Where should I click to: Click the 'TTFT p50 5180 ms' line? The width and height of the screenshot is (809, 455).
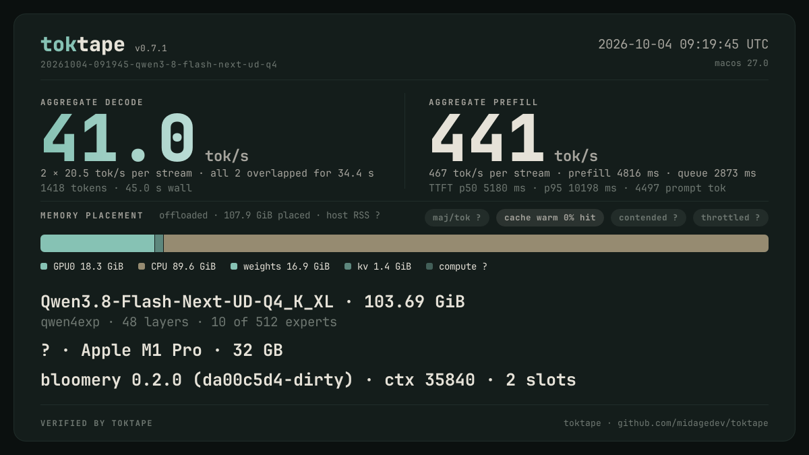click(x=577, y=188)
